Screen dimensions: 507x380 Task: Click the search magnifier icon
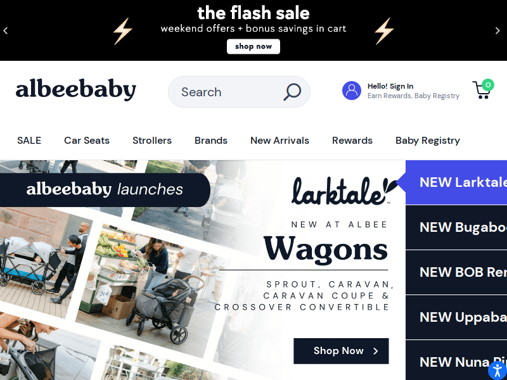tap(292, 92)
